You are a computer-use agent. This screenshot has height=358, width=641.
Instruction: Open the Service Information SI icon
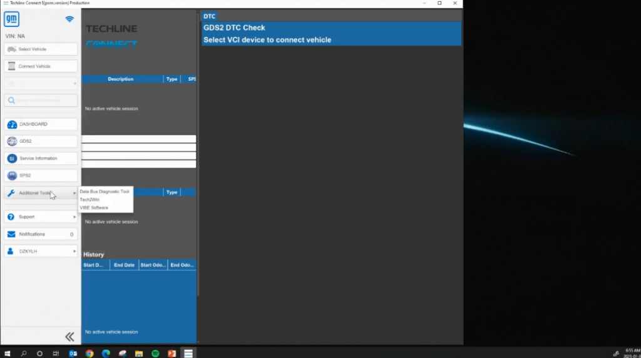pyautogui.click(x=12, y=158)
